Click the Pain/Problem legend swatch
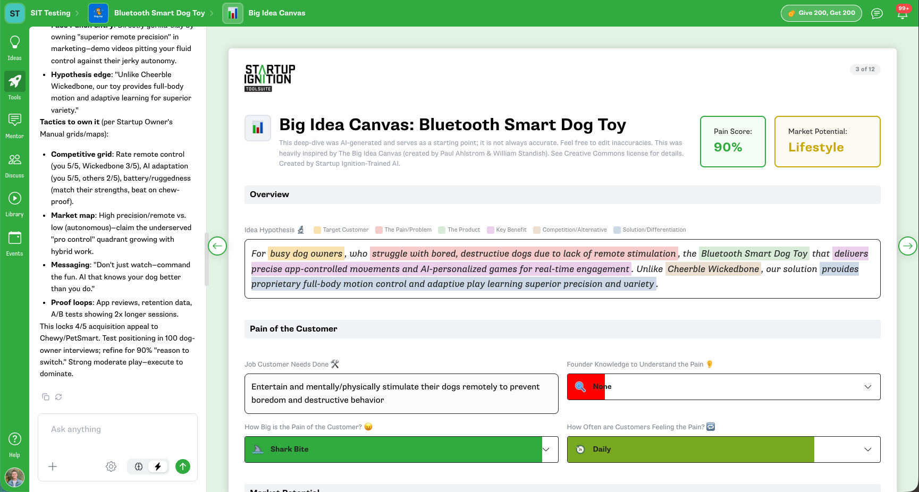919x492 pixels. 379,230
